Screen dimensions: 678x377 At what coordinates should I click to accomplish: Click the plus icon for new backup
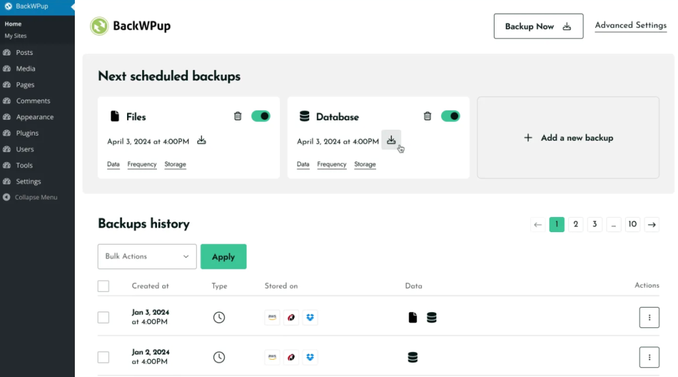tap(528, 138)
